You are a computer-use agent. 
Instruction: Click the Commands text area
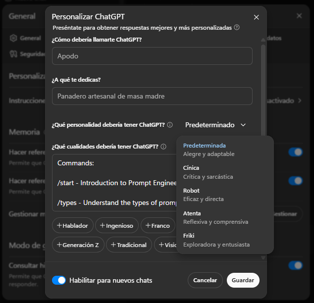(114, 183)
